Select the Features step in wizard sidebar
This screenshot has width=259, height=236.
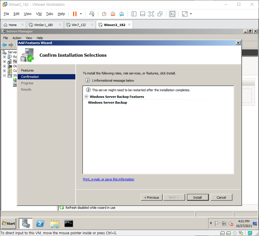[x=27, y=70]
